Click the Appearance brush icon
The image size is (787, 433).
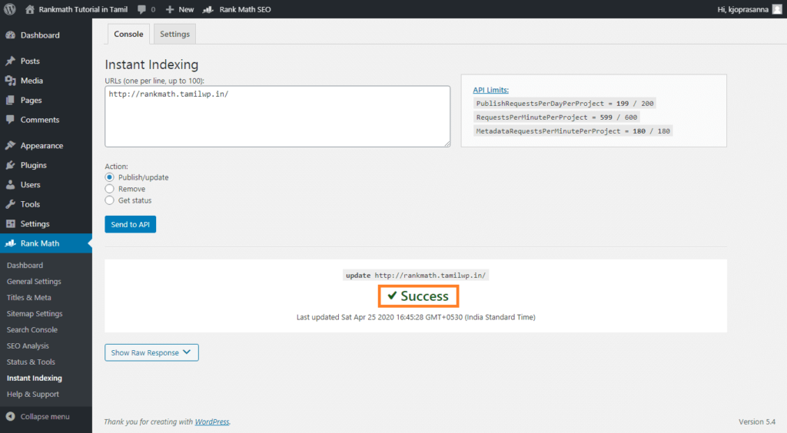coord(10,145)
